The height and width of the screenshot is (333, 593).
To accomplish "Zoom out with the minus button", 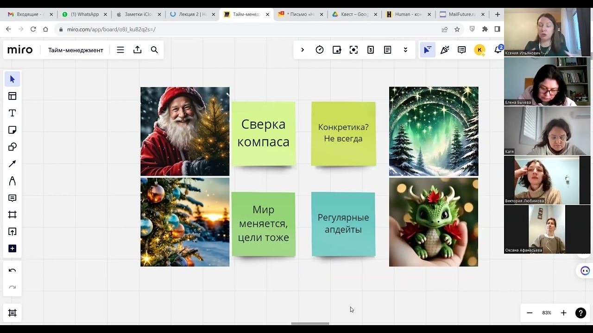I will pyautogui.click(x=530, y=313).
